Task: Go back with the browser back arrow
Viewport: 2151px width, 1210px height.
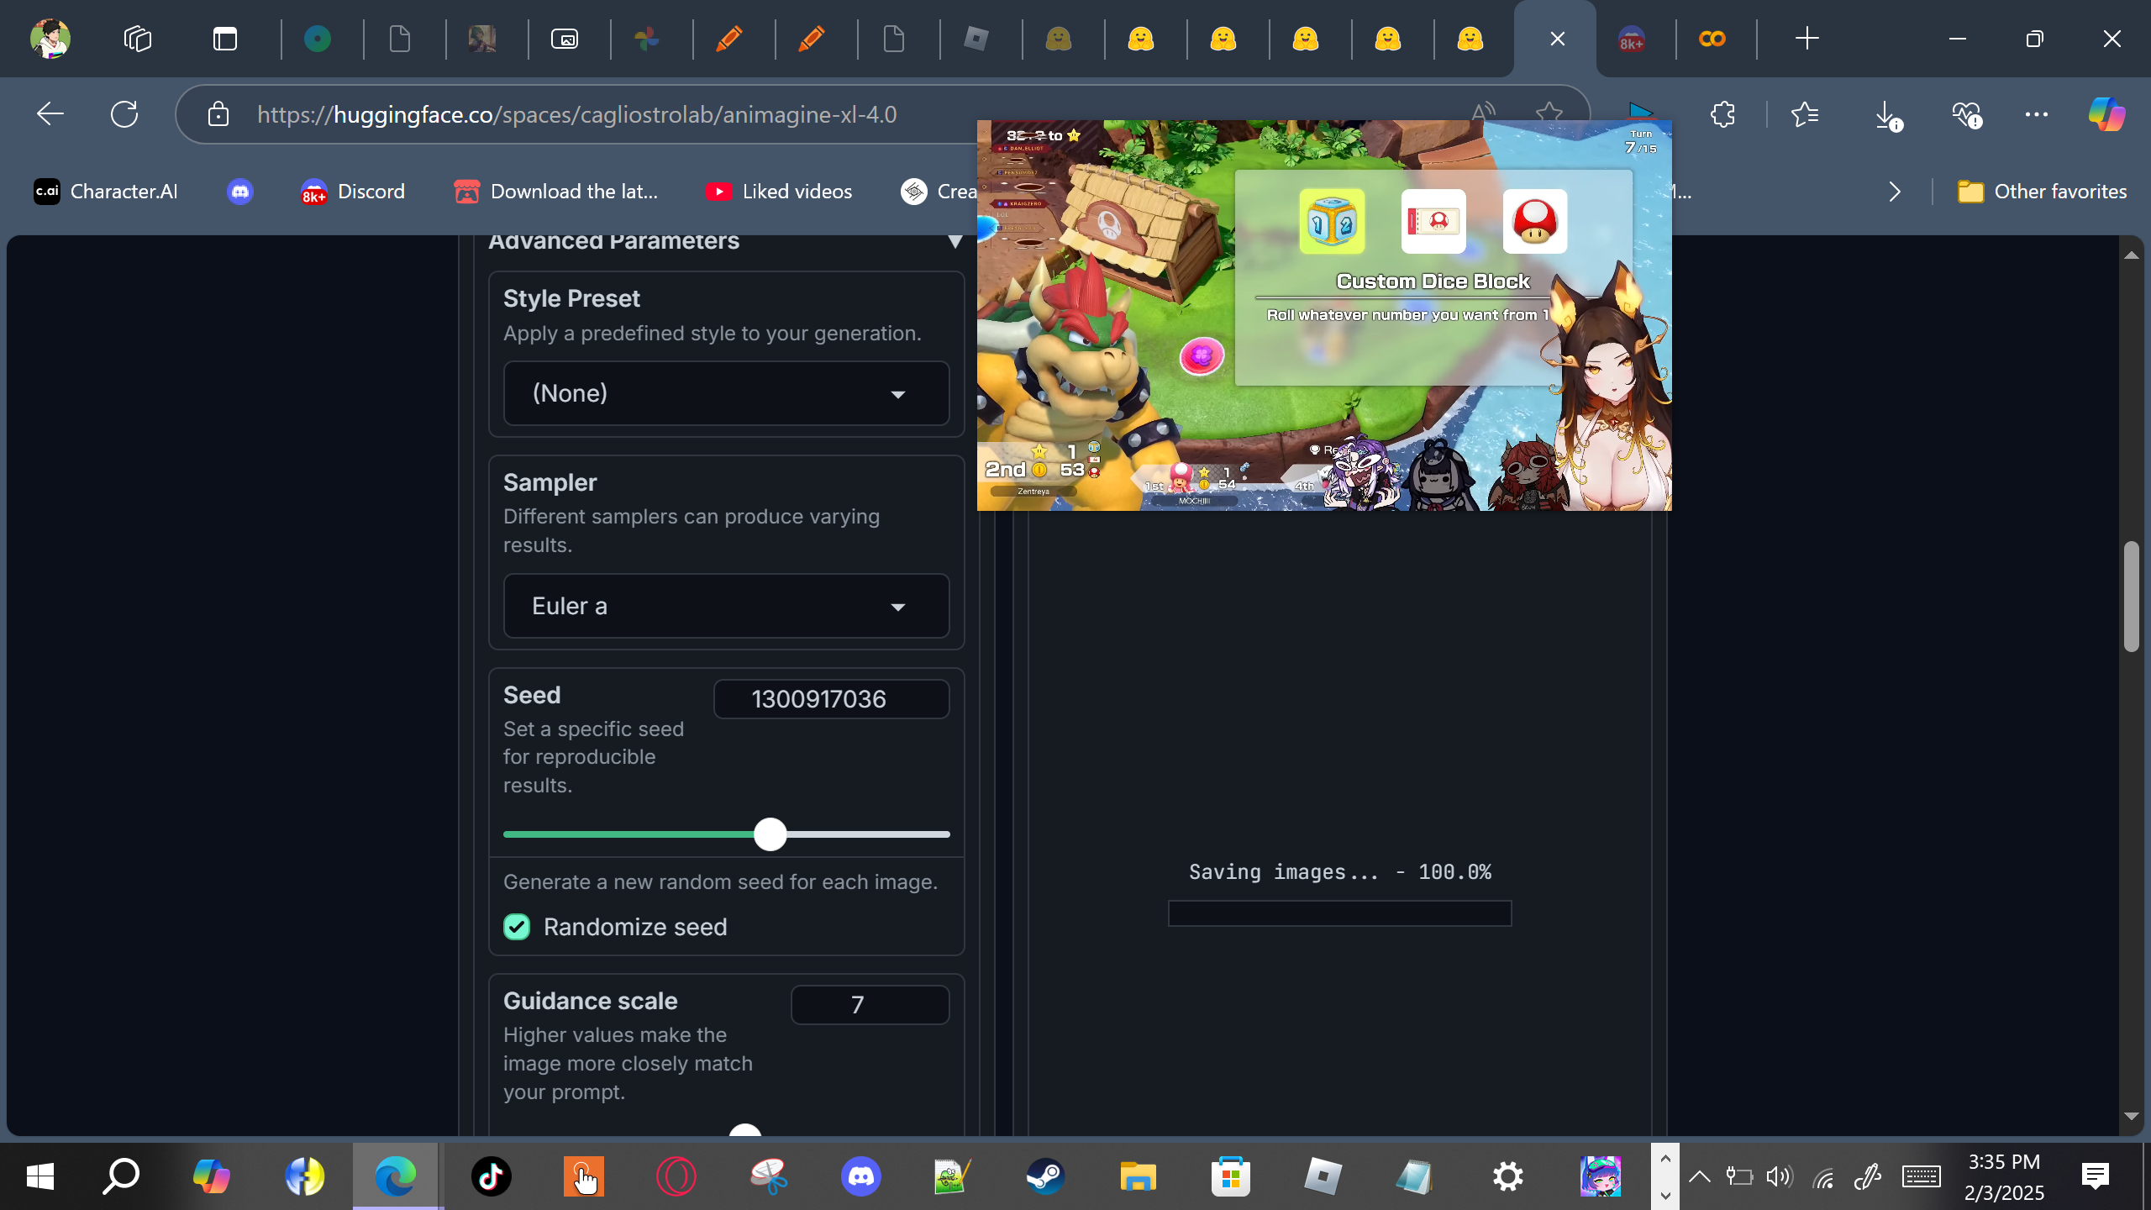Action: click(50, 114)
